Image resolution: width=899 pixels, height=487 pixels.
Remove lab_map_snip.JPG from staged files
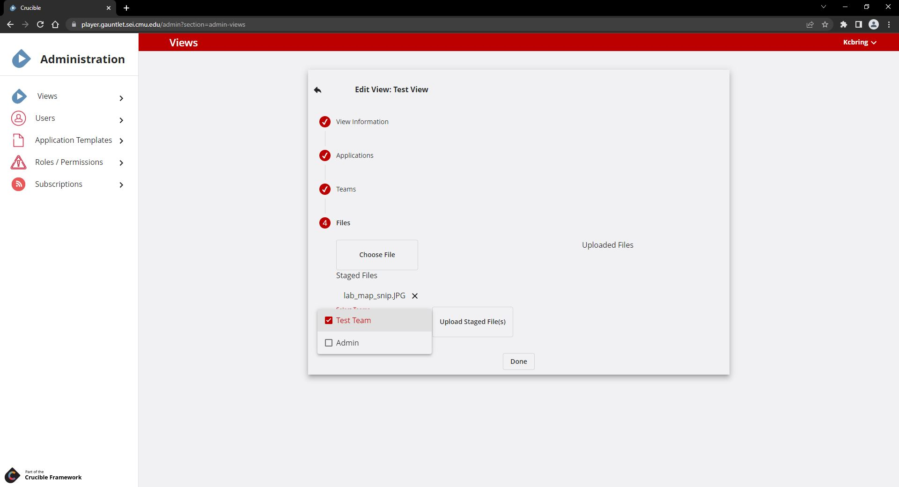coord(414,295)
